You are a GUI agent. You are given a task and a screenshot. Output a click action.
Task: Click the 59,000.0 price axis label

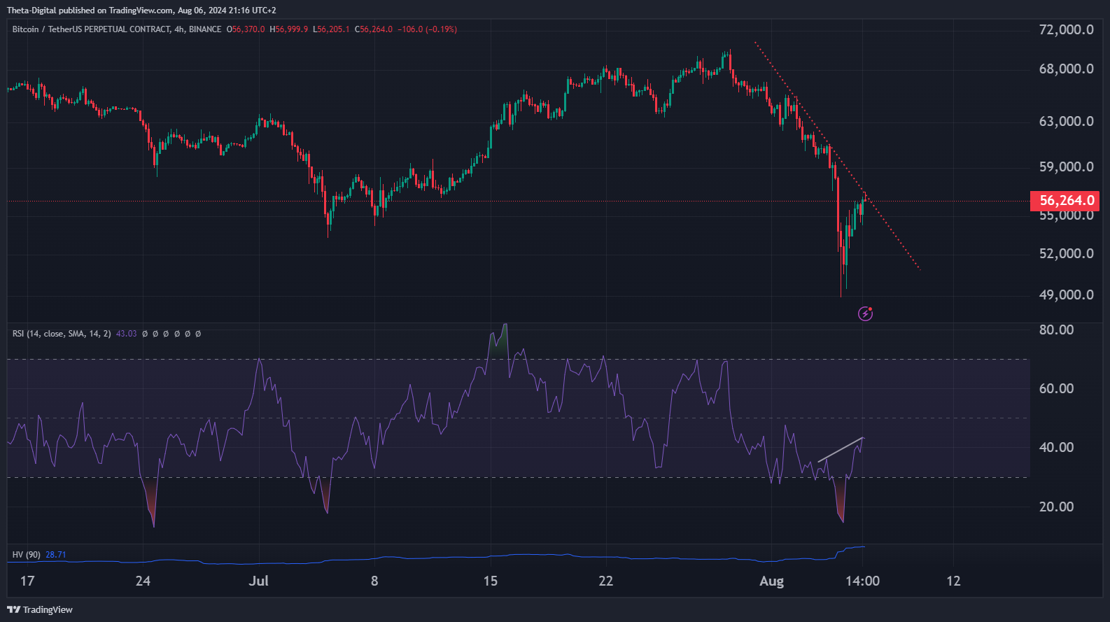click(1066, 167)
